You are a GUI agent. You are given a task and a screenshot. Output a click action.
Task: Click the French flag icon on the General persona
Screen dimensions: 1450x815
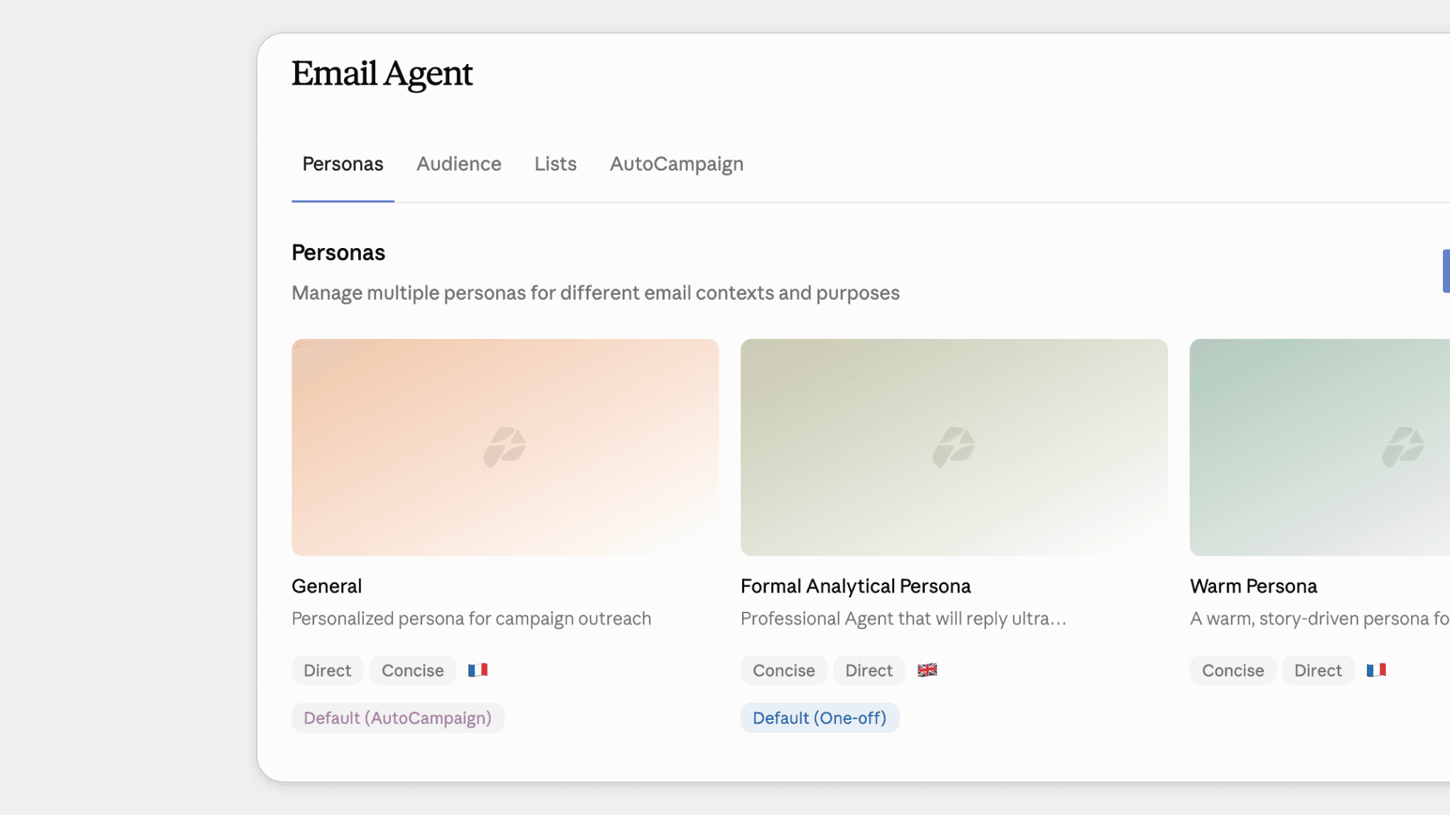(478, 669)
